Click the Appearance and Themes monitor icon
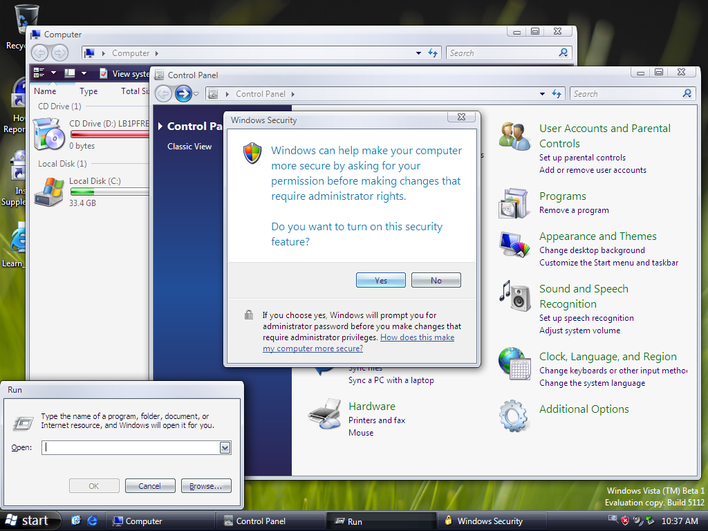Screen dimensions: 708x531 [x=513, y=244]
